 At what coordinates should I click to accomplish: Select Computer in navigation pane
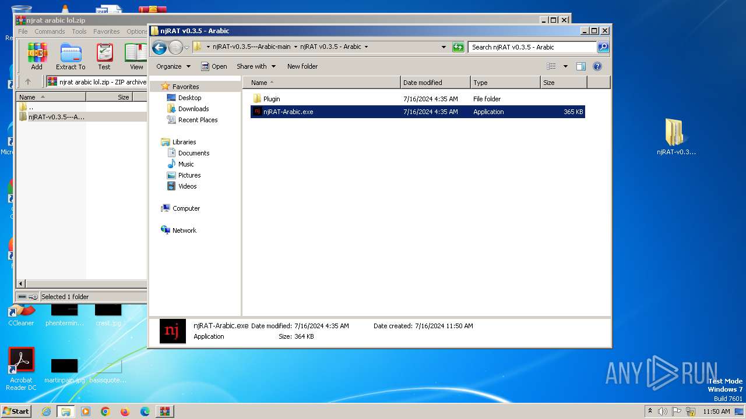pyautogui.click(x=186, y=208)
